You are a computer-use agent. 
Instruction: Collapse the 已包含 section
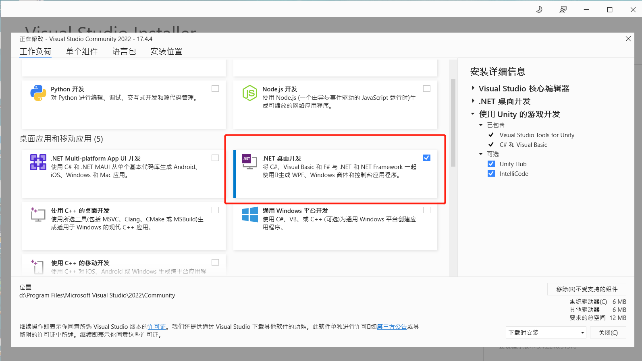coord(481,125)
